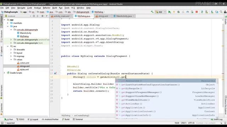Open the Android Profiler gauge icon in toolbar
Screen dimensions: 227x127
(188, 12)
